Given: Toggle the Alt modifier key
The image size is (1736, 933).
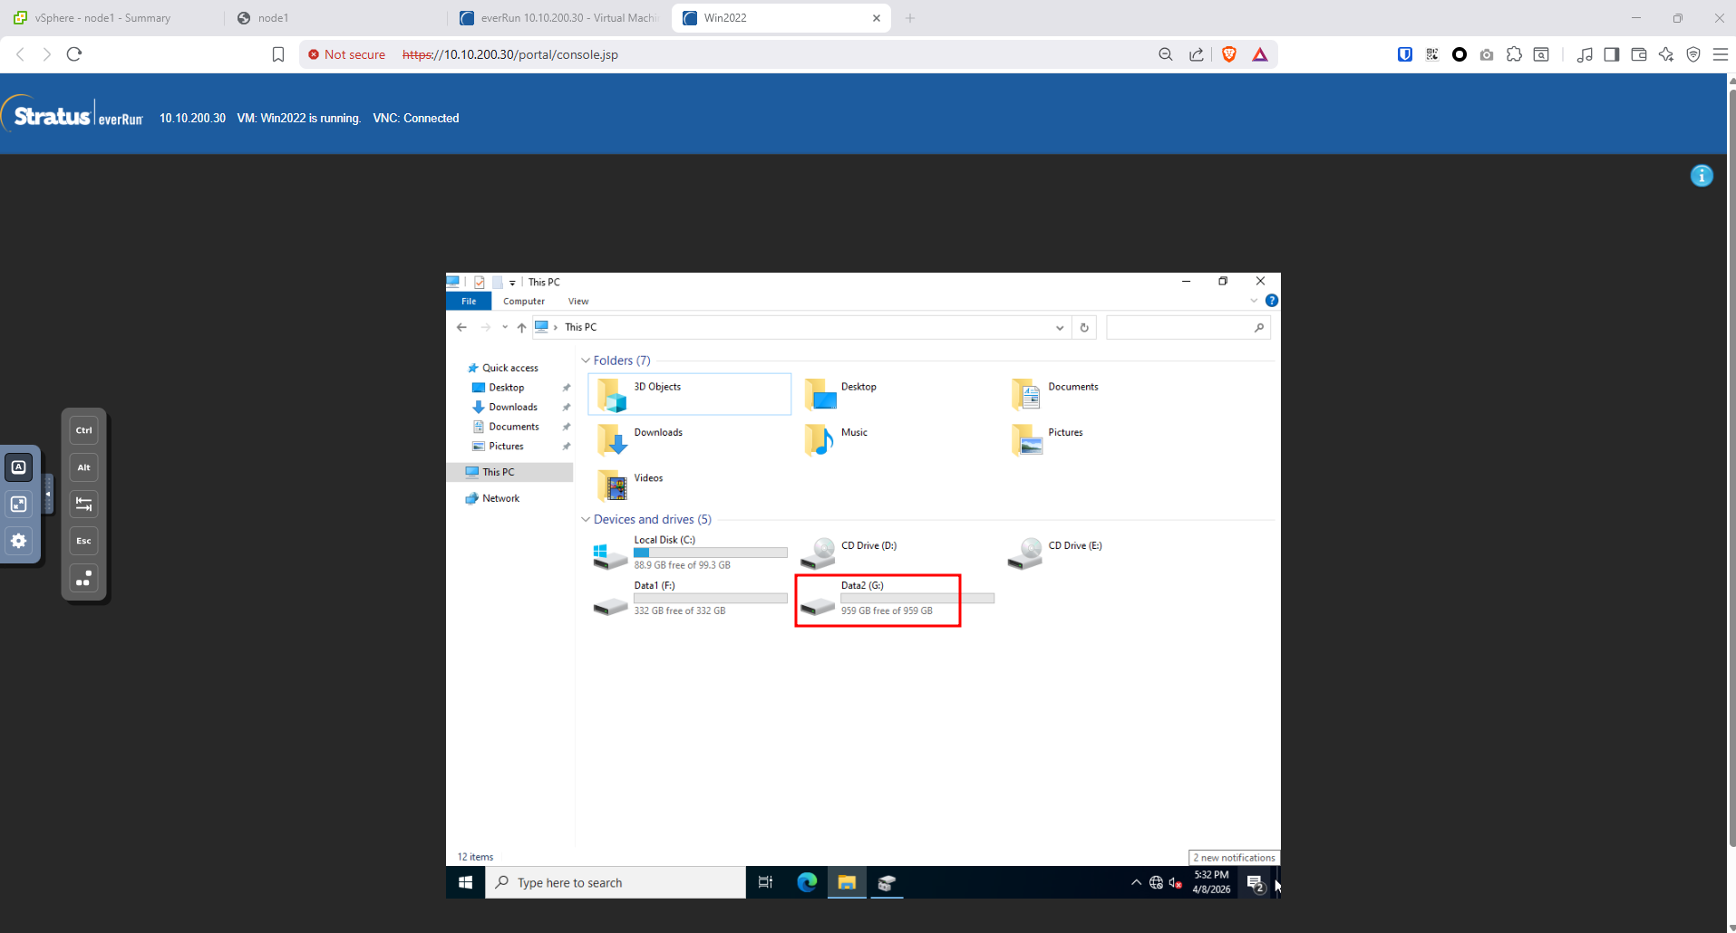Looking at the screenshot, I should click(83, 467).
